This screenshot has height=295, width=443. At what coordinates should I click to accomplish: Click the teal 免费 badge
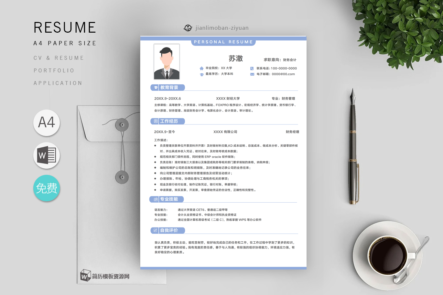[47, 188]
